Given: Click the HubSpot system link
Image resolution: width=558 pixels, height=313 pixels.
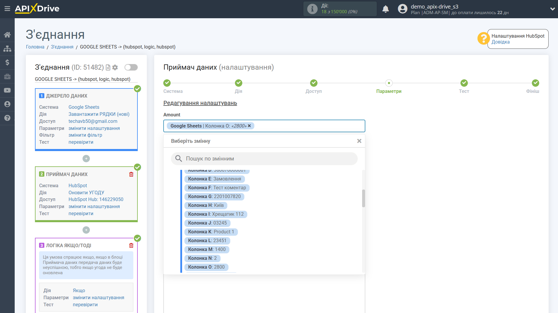Looking at the screenshot, I should click(x=78, y=185).
